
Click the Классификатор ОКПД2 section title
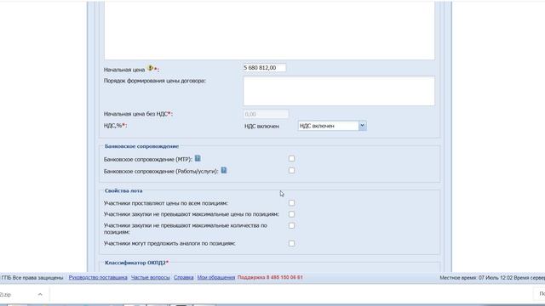[x=136, y=263]
